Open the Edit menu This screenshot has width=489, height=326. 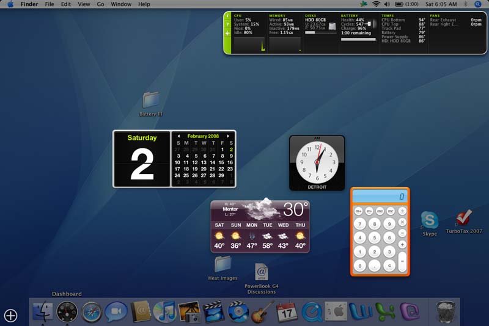[66, 4]
